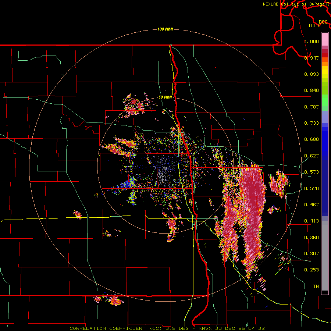Screen dimensions: 331x331
Task: Click the CORRELATION COEFFICIENT (CC) caption text
Action: pos(116,328)
